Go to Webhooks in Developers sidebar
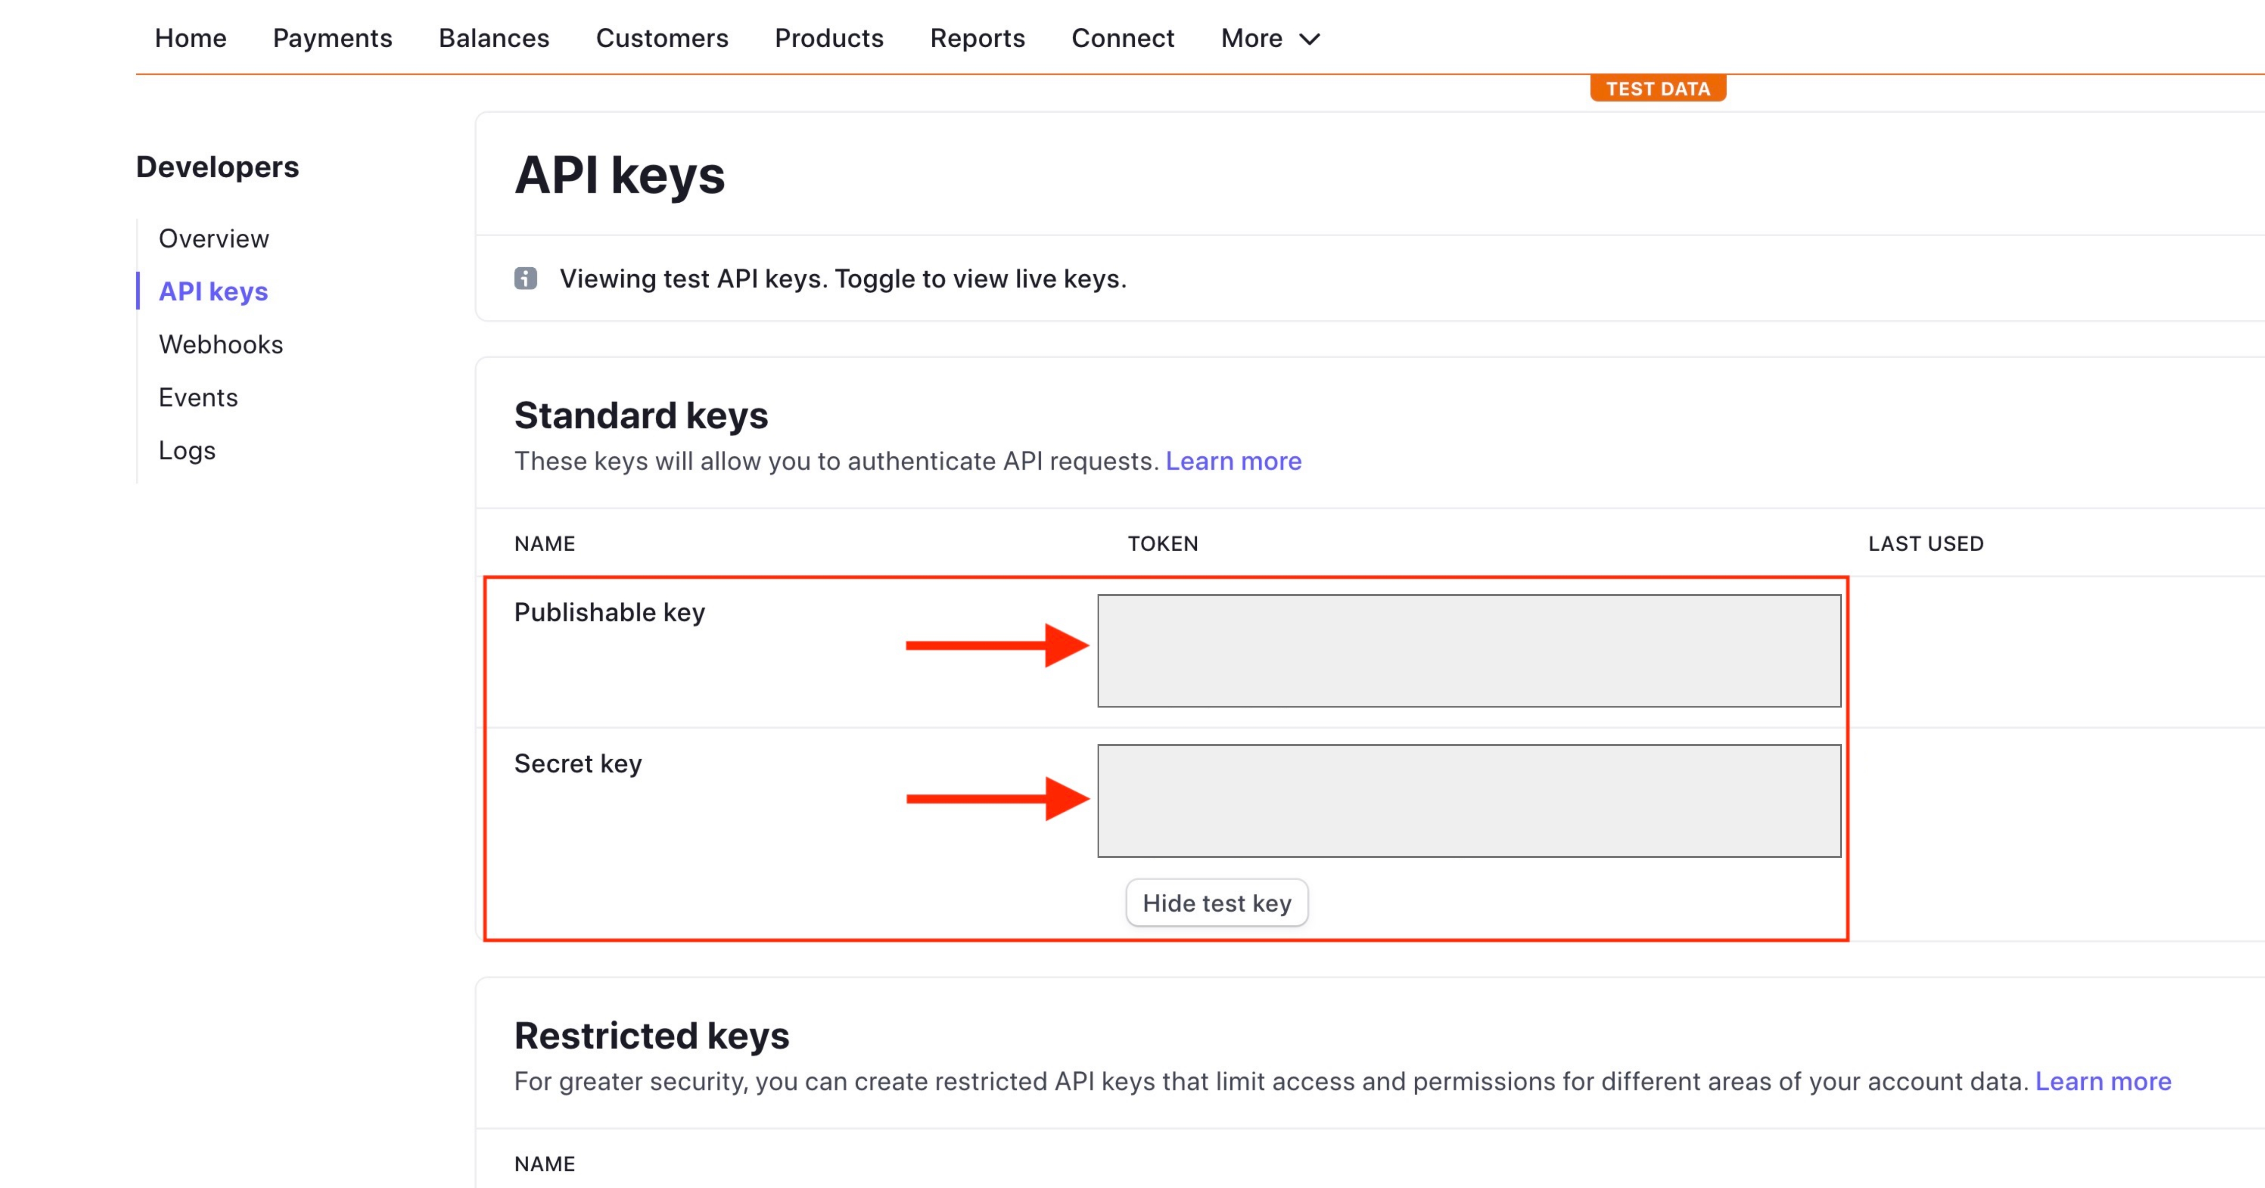2265x1188 pixels. (221, 344)
